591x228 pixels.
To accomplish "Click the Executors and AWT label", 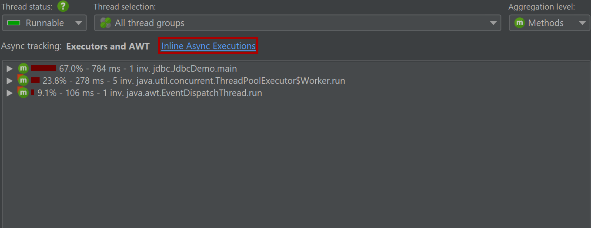I will 108,46.
